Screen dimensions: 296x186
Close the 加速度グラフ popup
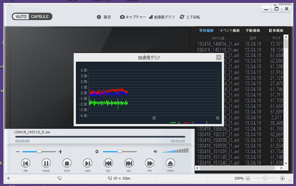pyautogui.click(x=219, y=58)
